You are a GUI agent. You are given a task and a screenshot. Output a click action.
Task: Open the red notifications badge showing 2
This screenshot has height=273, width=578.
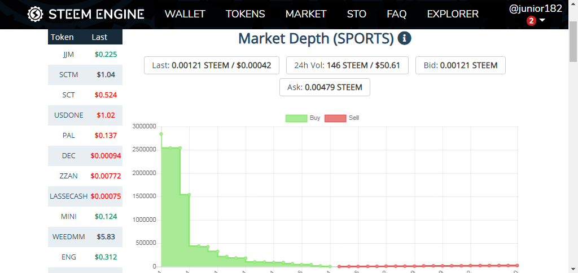click(x=531, y=21)
